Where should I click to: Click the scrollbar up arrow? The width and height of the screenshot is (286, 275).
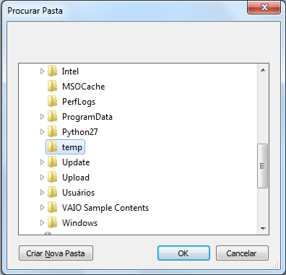(x=263, y=70)
